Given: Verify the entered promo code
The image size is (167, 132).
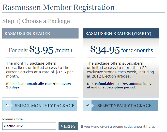Looking at the screenshot, I should 68,126.
